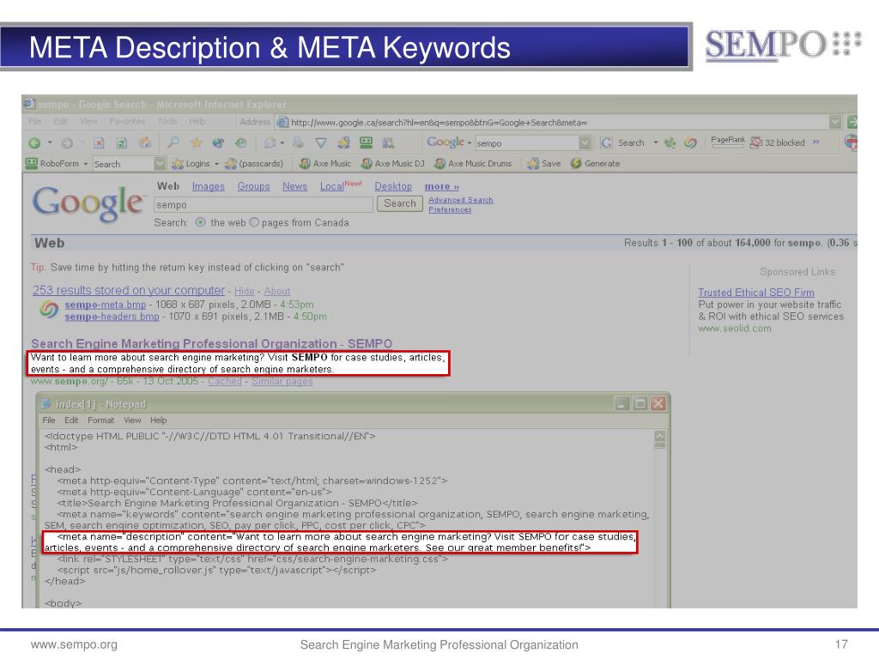Screen dimensions: 879x659
Task: Click the PageRank indicator
Action: 728,142
